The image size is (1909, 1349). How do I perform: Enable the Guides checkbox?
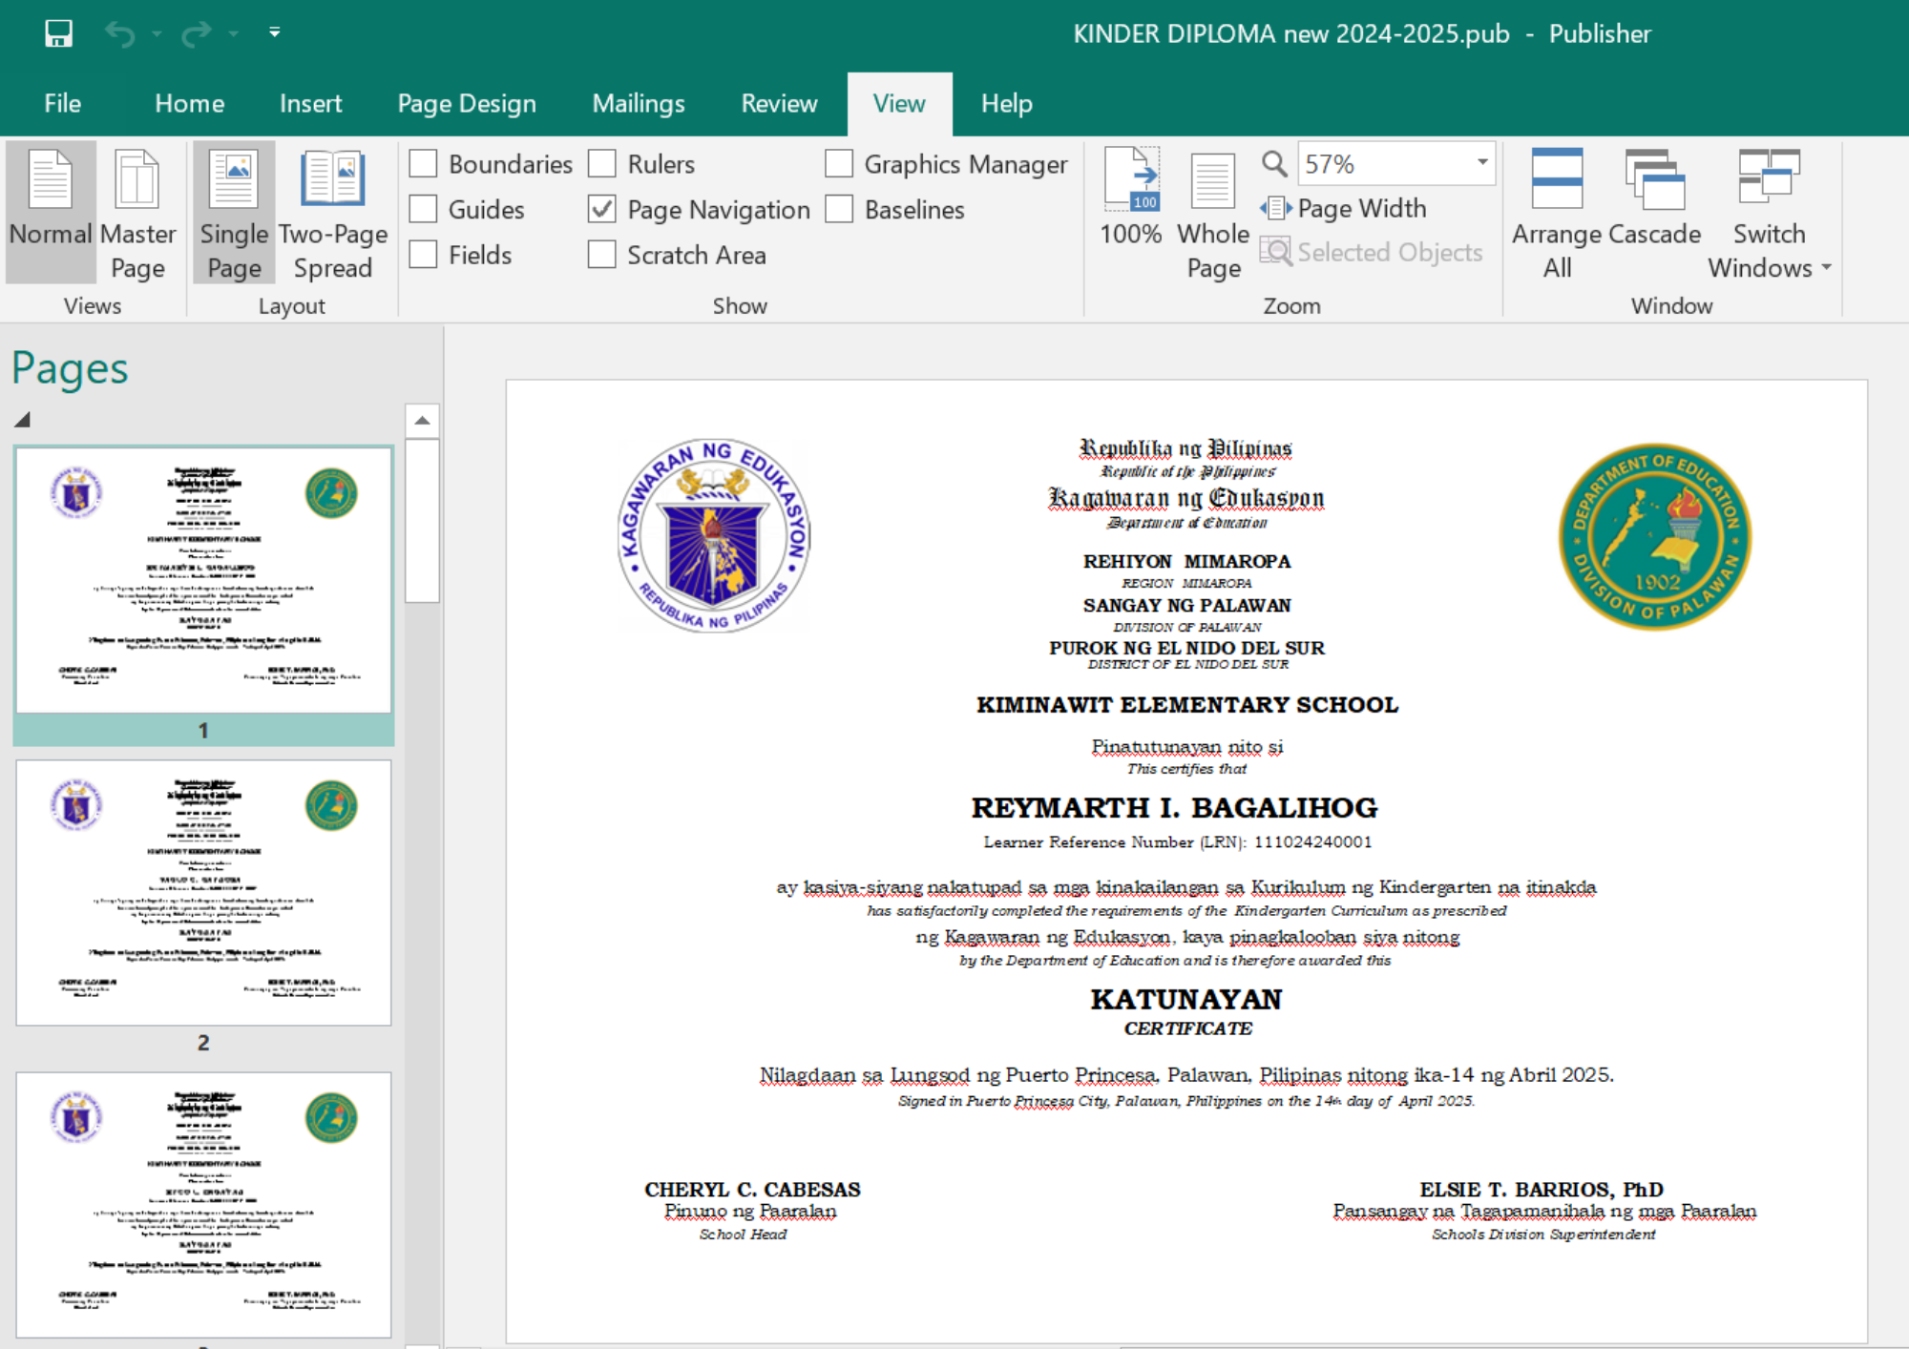coord(423,209)
